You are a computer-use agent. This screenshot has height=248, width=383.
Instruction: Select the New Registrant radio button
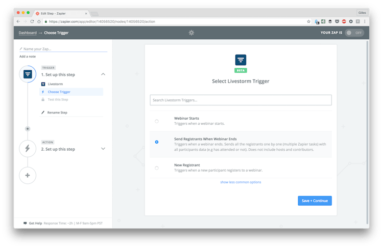(x=157, y=168)
